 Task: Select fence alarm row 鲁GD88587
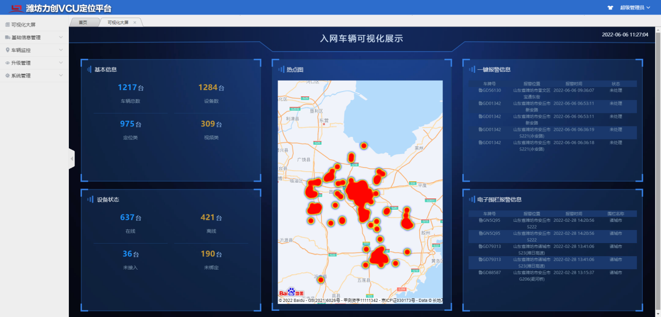tap(552, 275)
